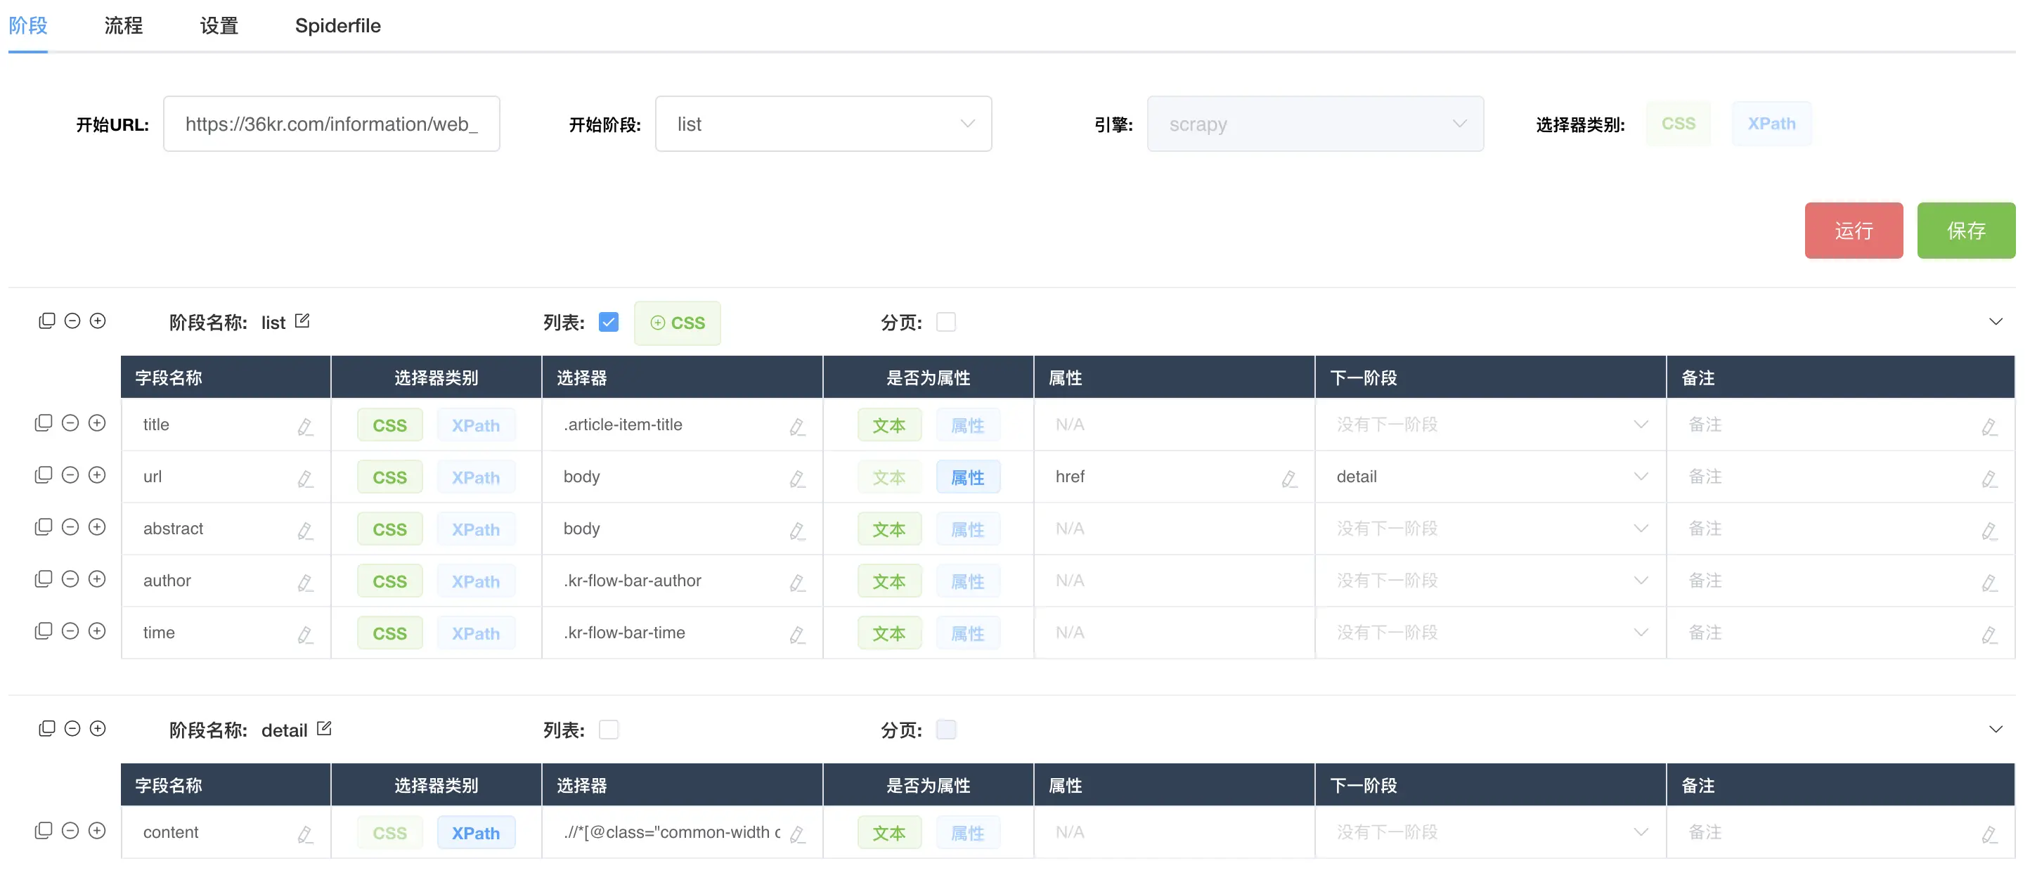
Task: Add a row after the author field
Action: (97, 579)
